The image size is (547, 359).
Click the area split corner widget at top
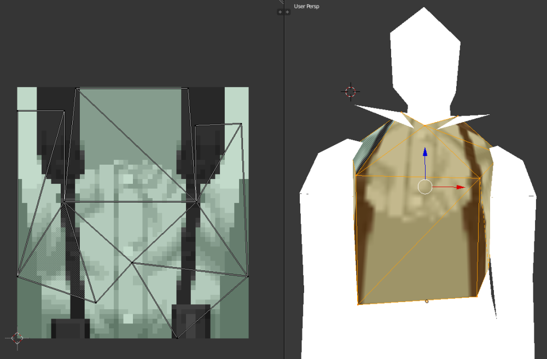(281, 2)
